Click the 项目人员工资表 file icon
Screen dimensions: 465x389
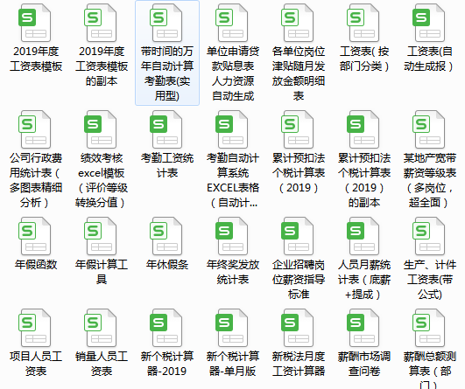point(36,328)
